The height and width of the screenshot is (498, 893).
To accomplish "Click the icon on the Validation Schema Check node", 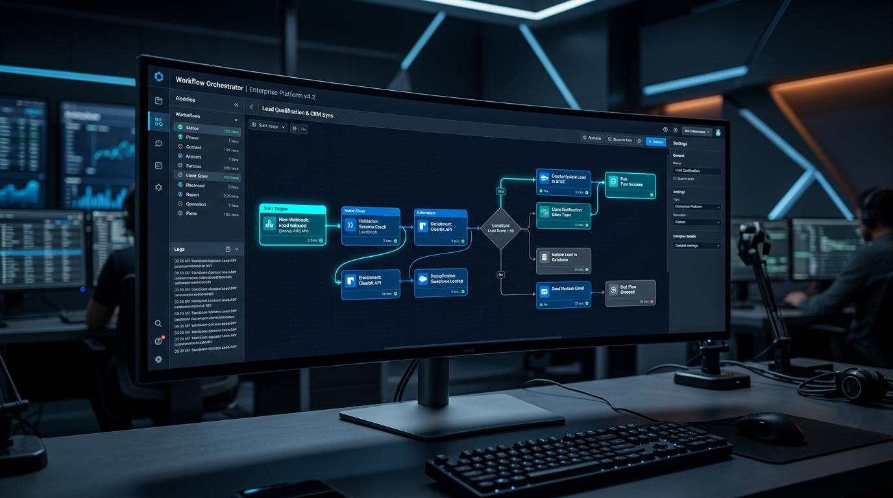I will (350, 226).
